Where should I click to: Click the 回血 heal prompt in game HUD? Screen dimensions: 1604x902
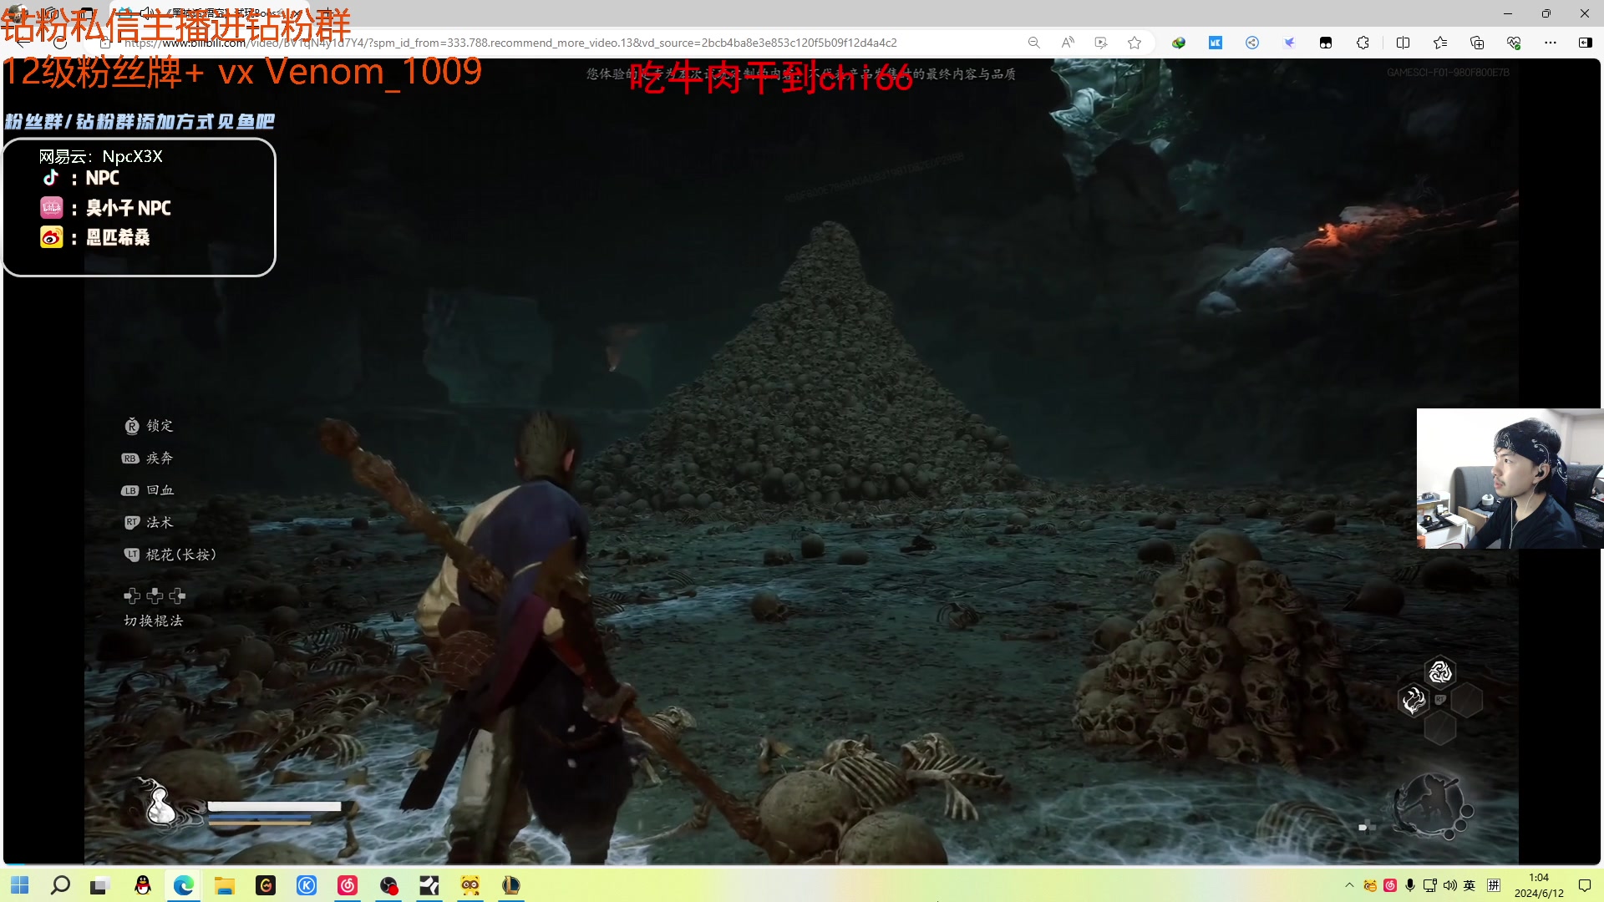(x=148, y=490)
